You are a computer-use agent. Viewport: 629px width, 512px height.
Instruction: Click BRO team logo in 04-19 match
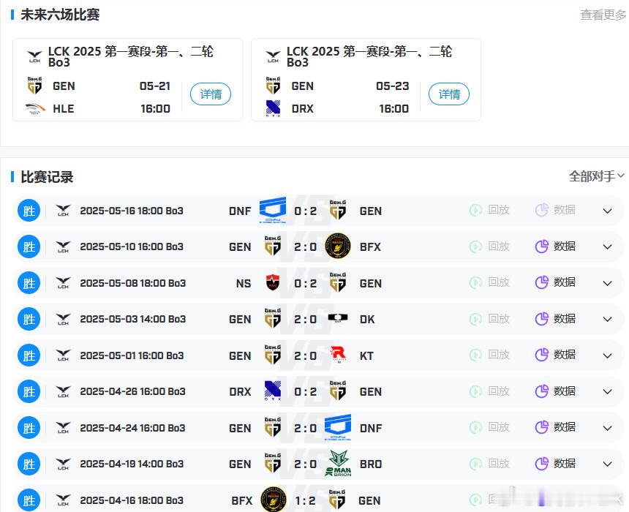[x=338, y=464]
